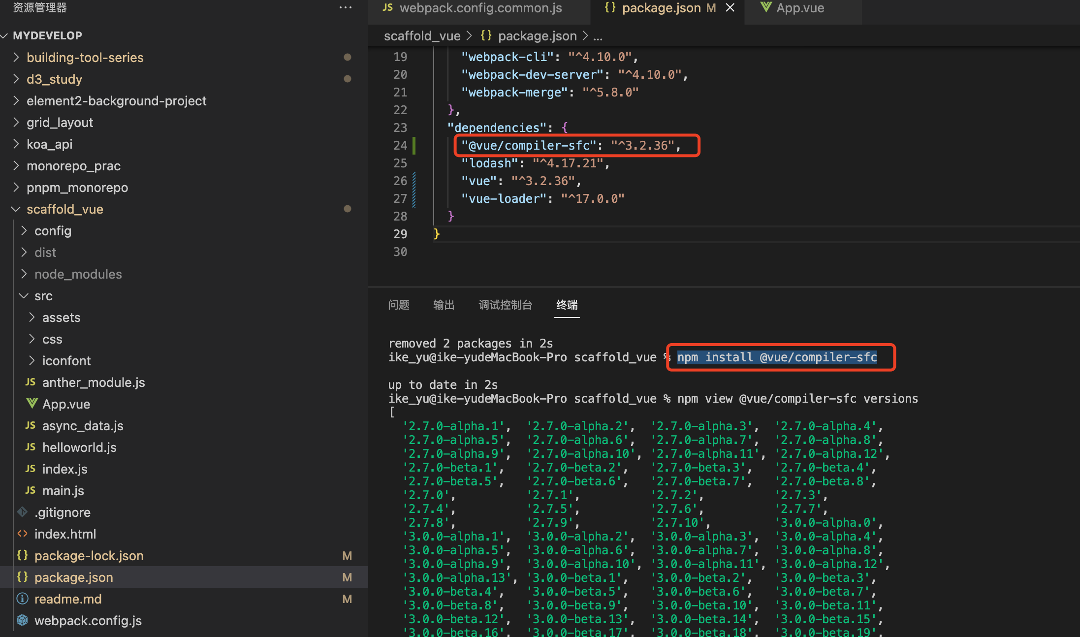Click the info icon beside readme.md
The height and width of the screenshot is (637, 1080).
point(22,599)
